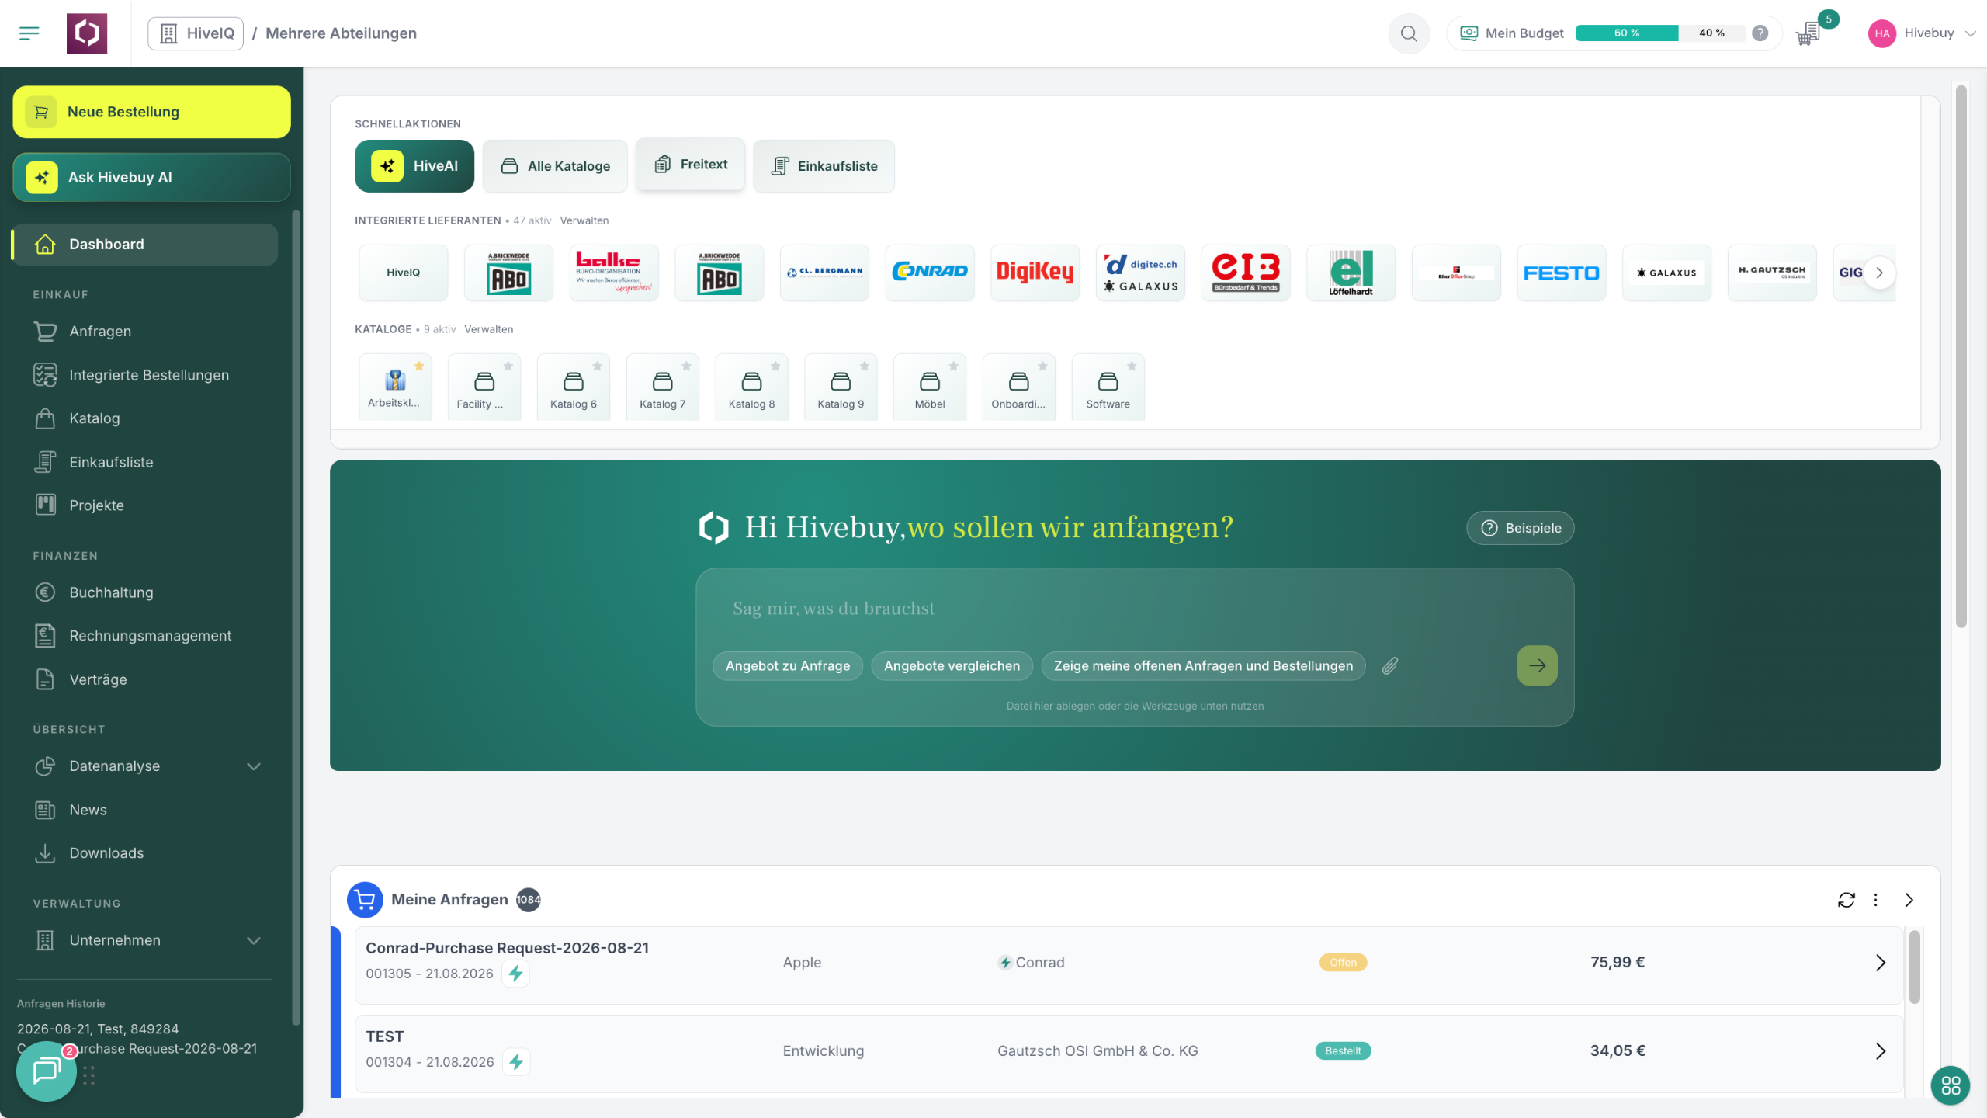Click the budget help question mark icon
Image resolution: width=1987 pixels, height=1118 pixels.
pos(1760,33)
